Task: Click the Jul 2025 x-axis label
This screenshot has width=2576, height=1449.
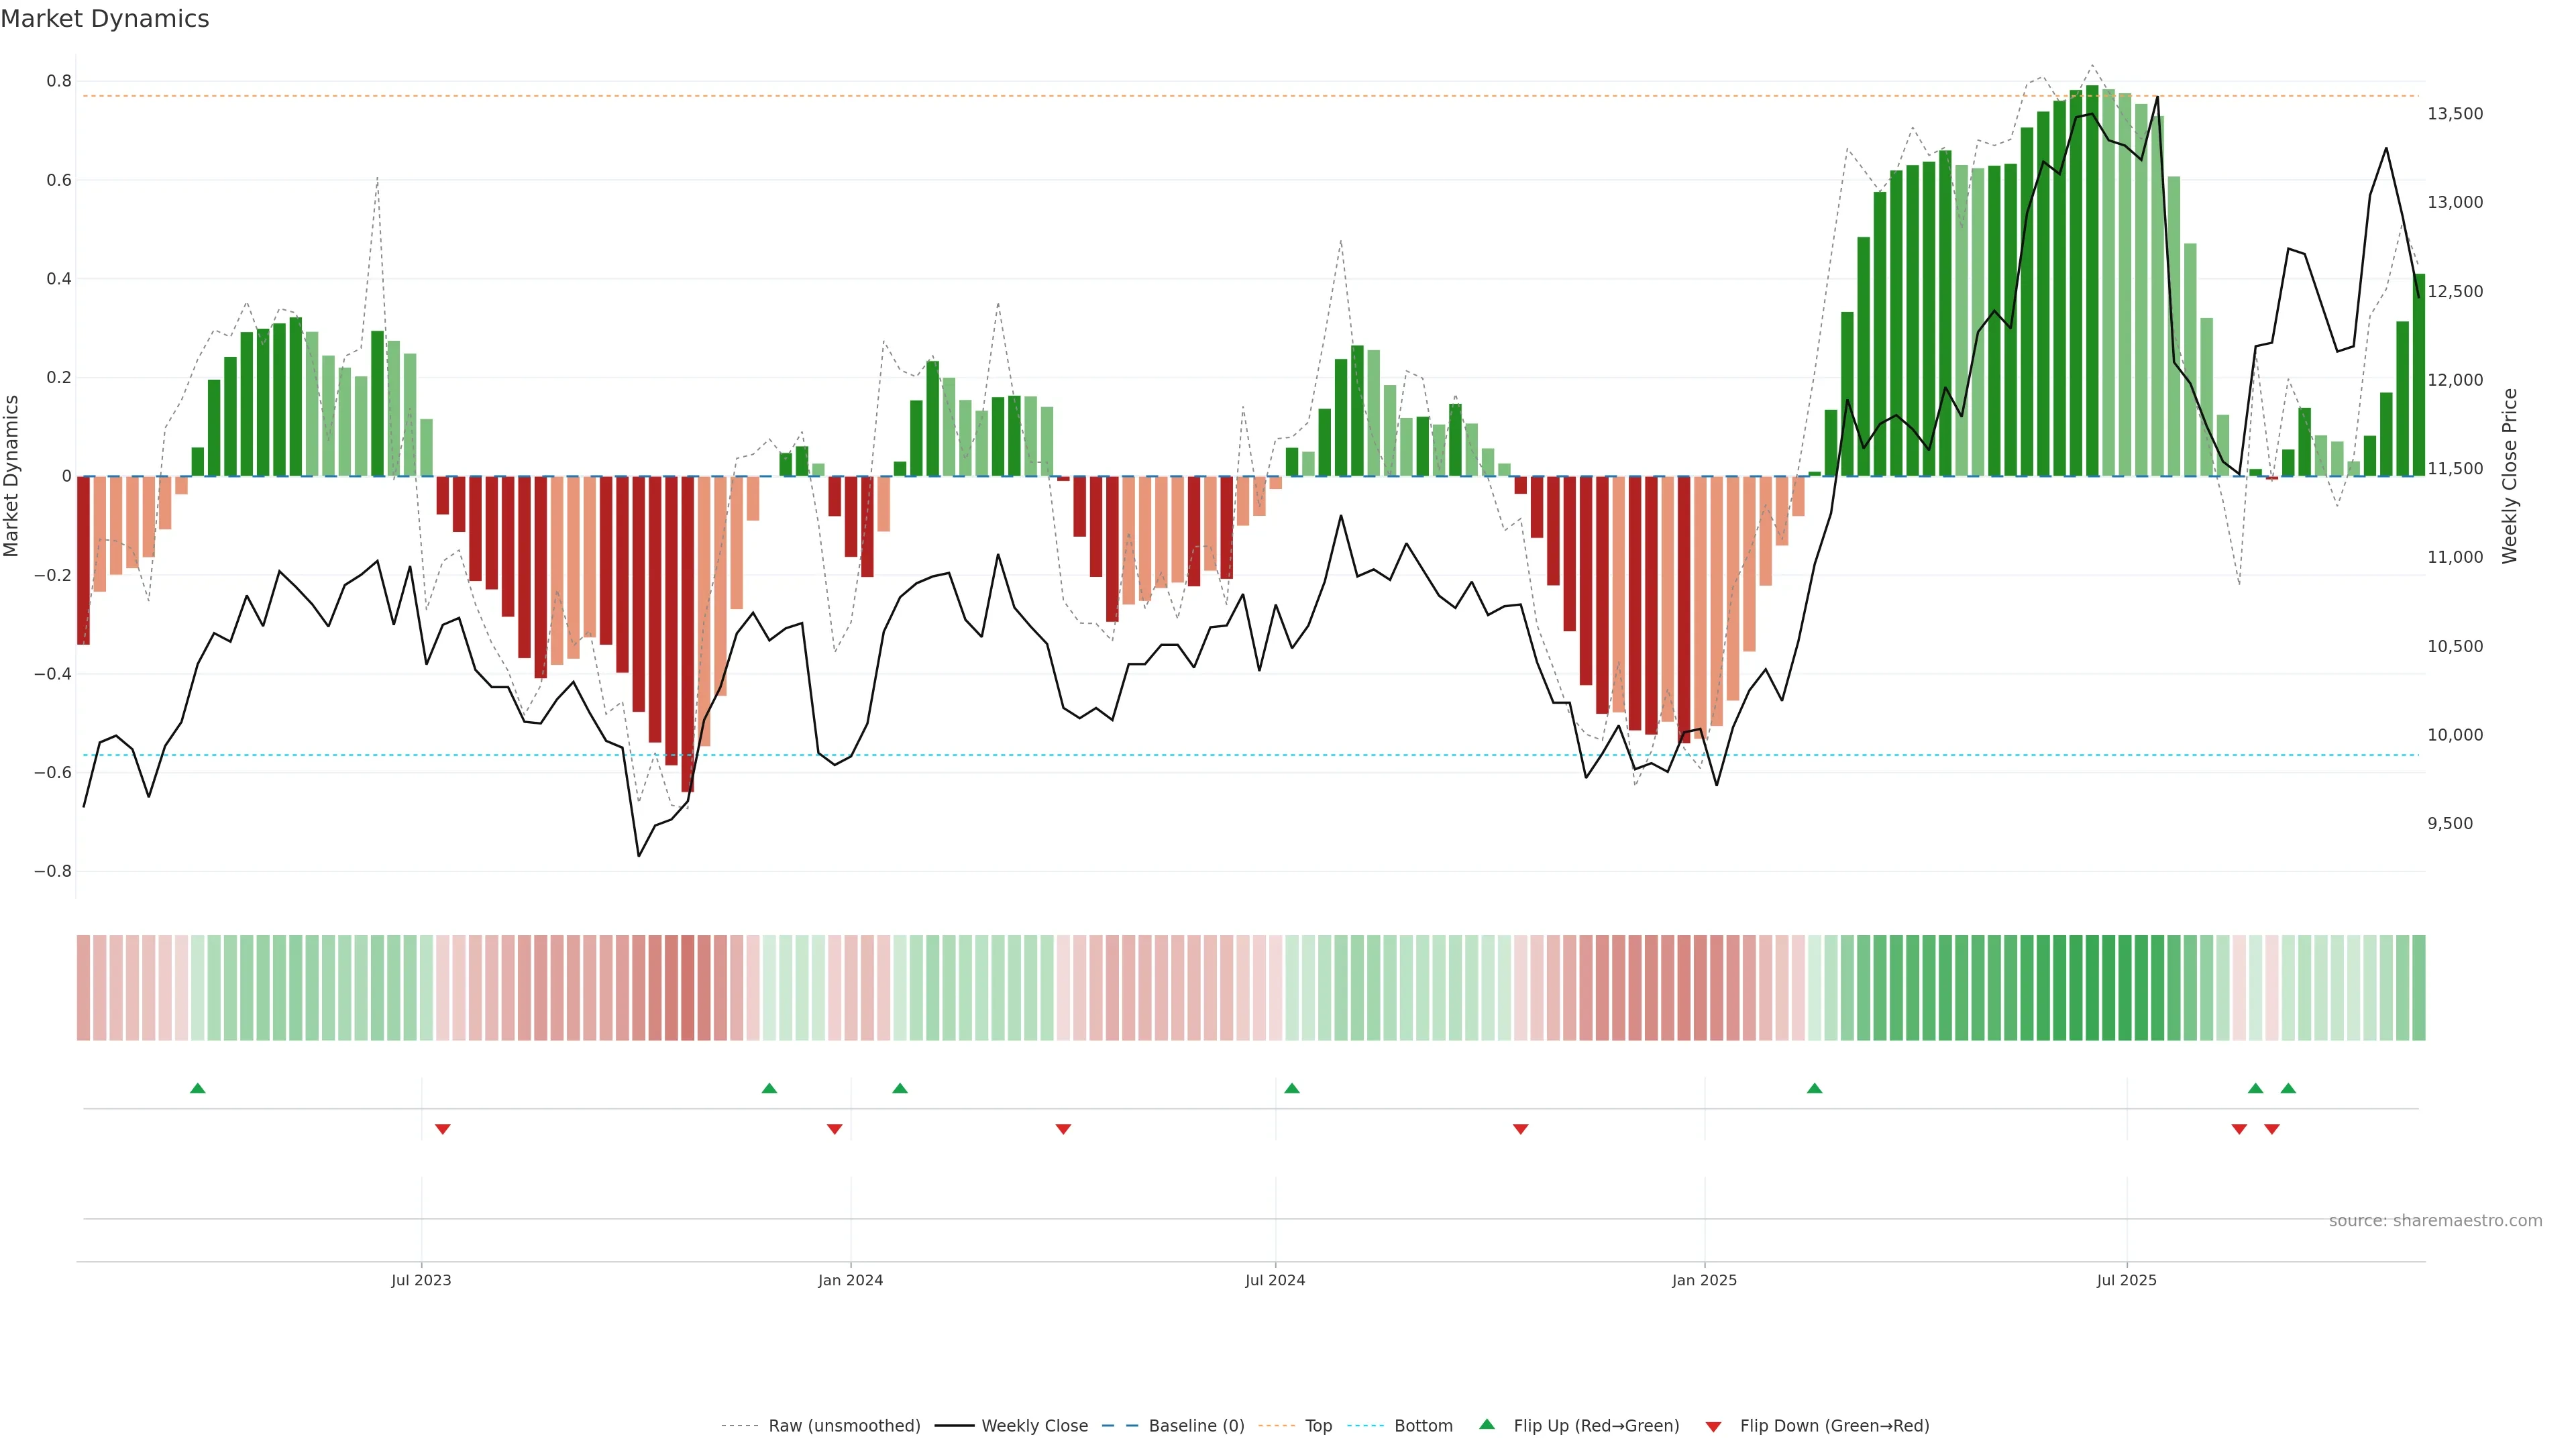Action: coord(2126,1280)
